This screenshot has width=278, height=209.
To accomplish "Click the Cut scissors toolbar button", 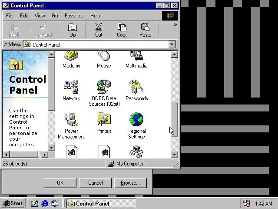I will [99, 30].
